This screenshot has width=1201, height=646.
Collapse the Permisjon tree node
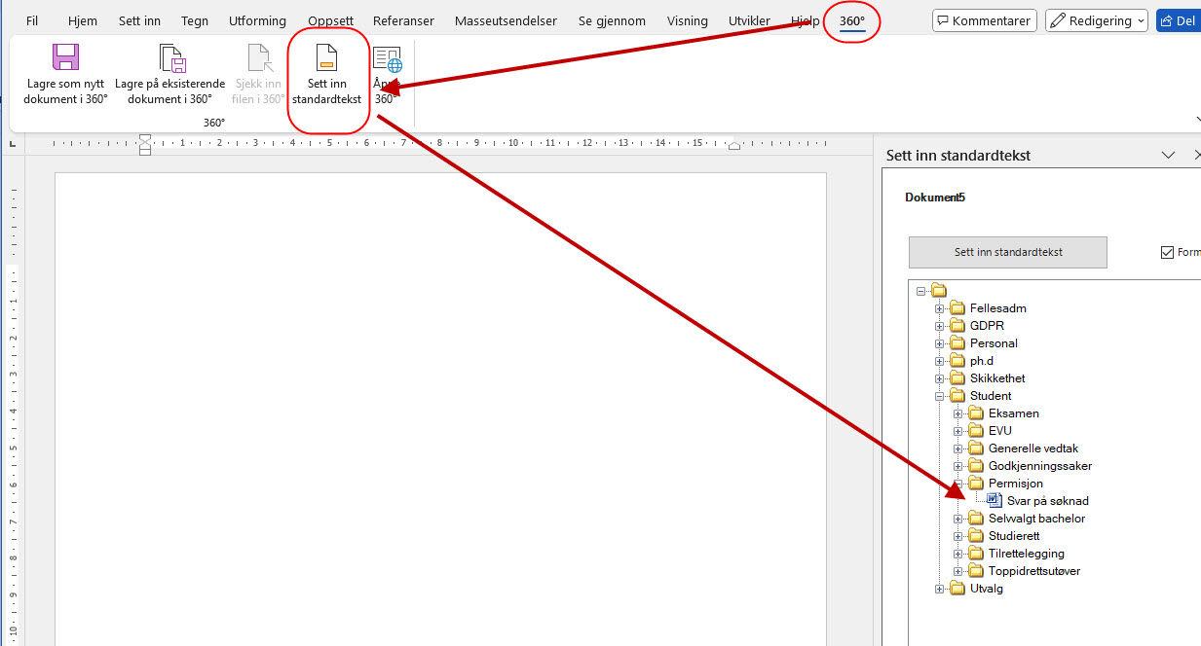pyautogui.click(x=957, y=484)
